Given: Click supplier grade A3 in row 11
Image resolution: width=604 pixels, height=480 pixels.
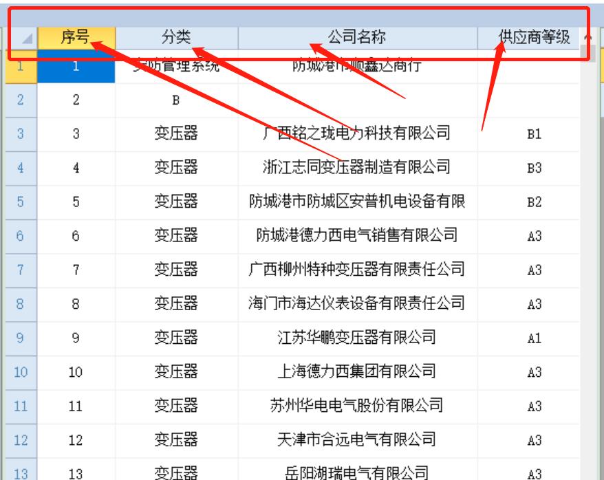Looking at the screenshot, I should tap(528, 406).
